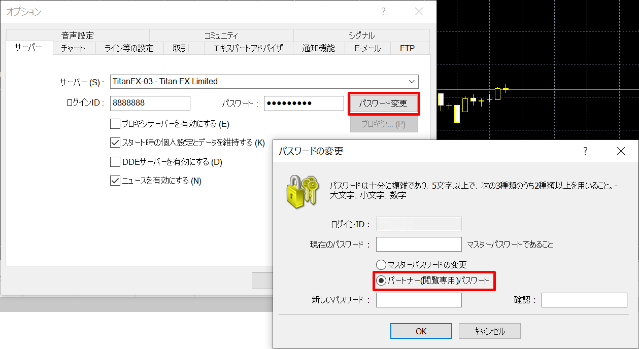The height and width of the screenshot is (349, 639).
Task: Click the new password input field
Action: pos(419,300)
